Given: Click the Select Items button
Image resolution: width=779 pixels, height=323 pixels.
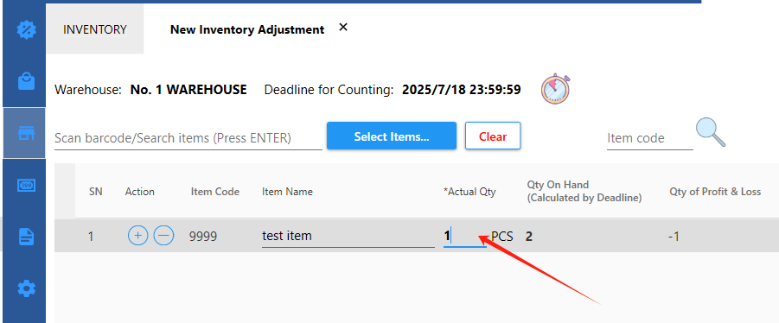Looking at the screenshot, I should pyautogui.click(x=392, y=136).
